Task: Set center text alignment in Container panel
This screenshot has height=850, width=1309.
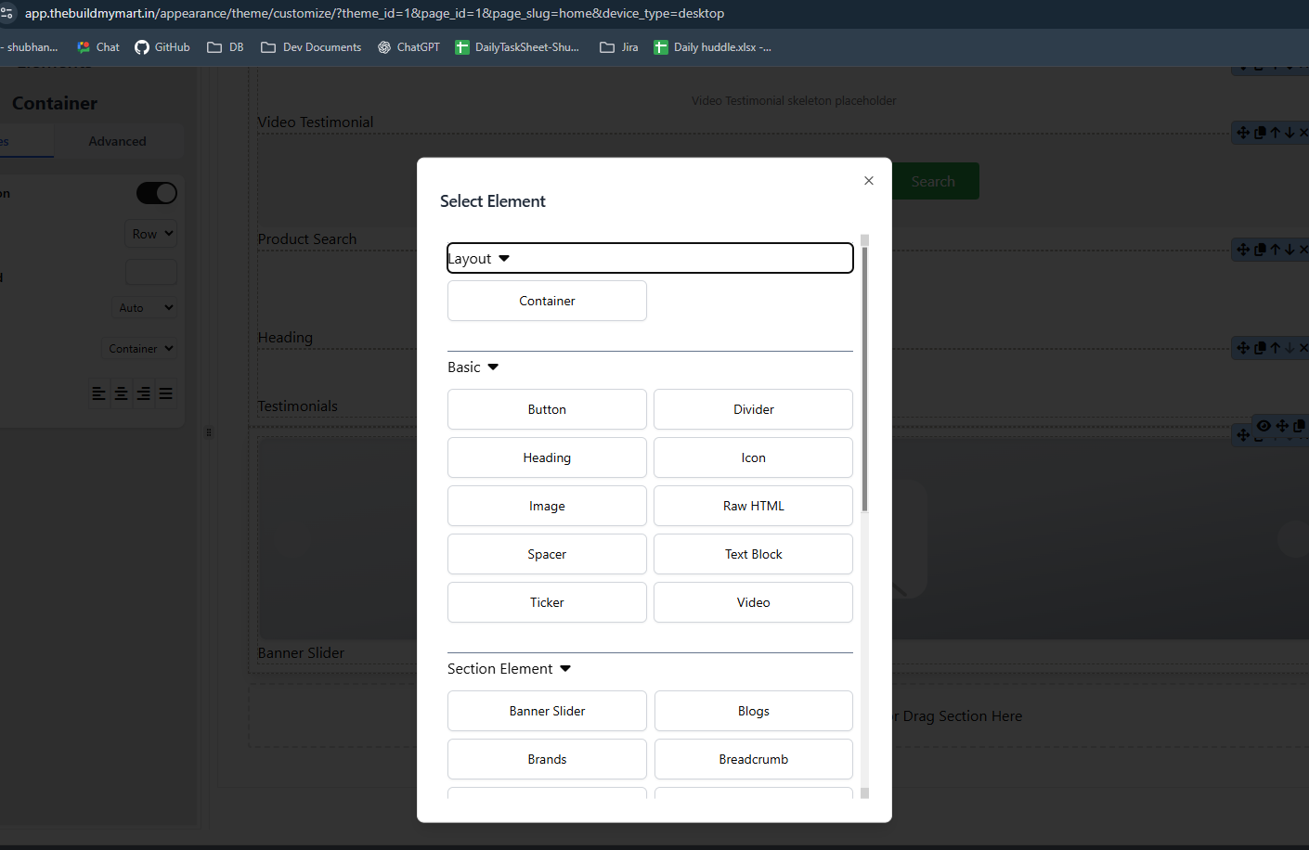Action: (x=121, y=393)
